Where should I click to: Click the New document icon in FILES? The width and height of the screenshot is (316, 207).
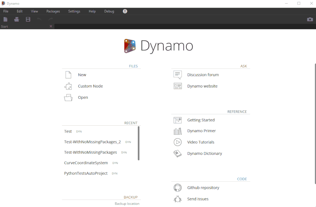tap(68, 74)
